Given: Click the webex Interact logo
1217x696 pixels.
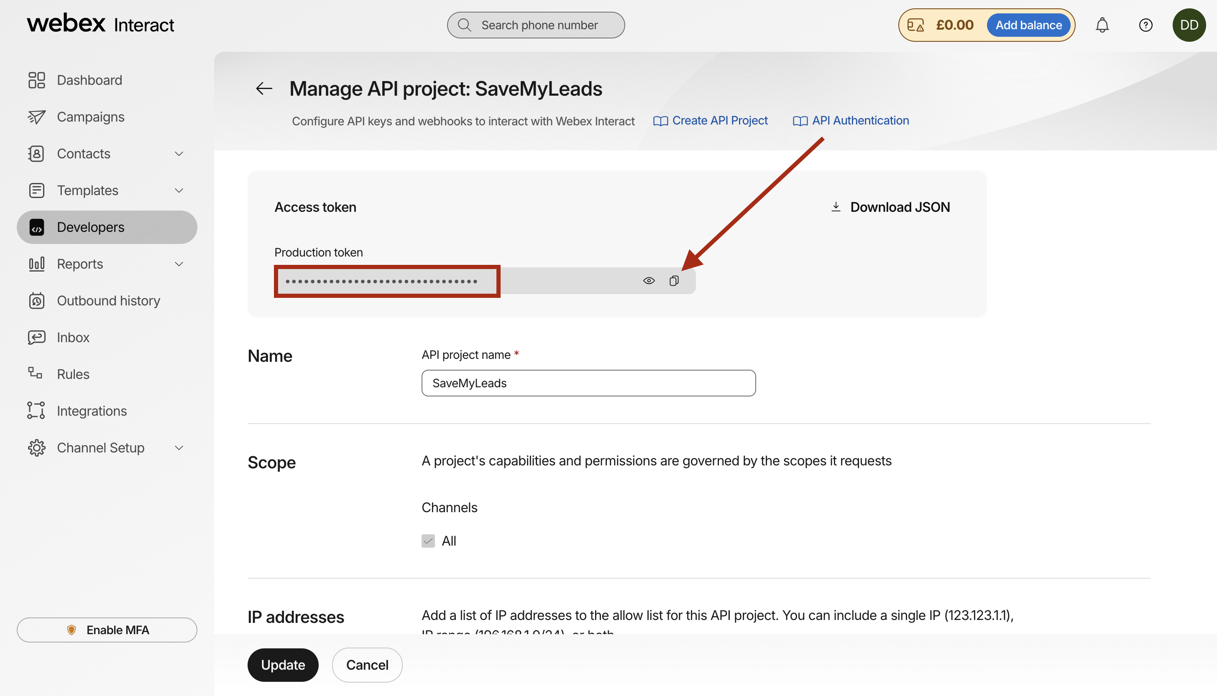Looking at the screenshot, I should (100, 24).
